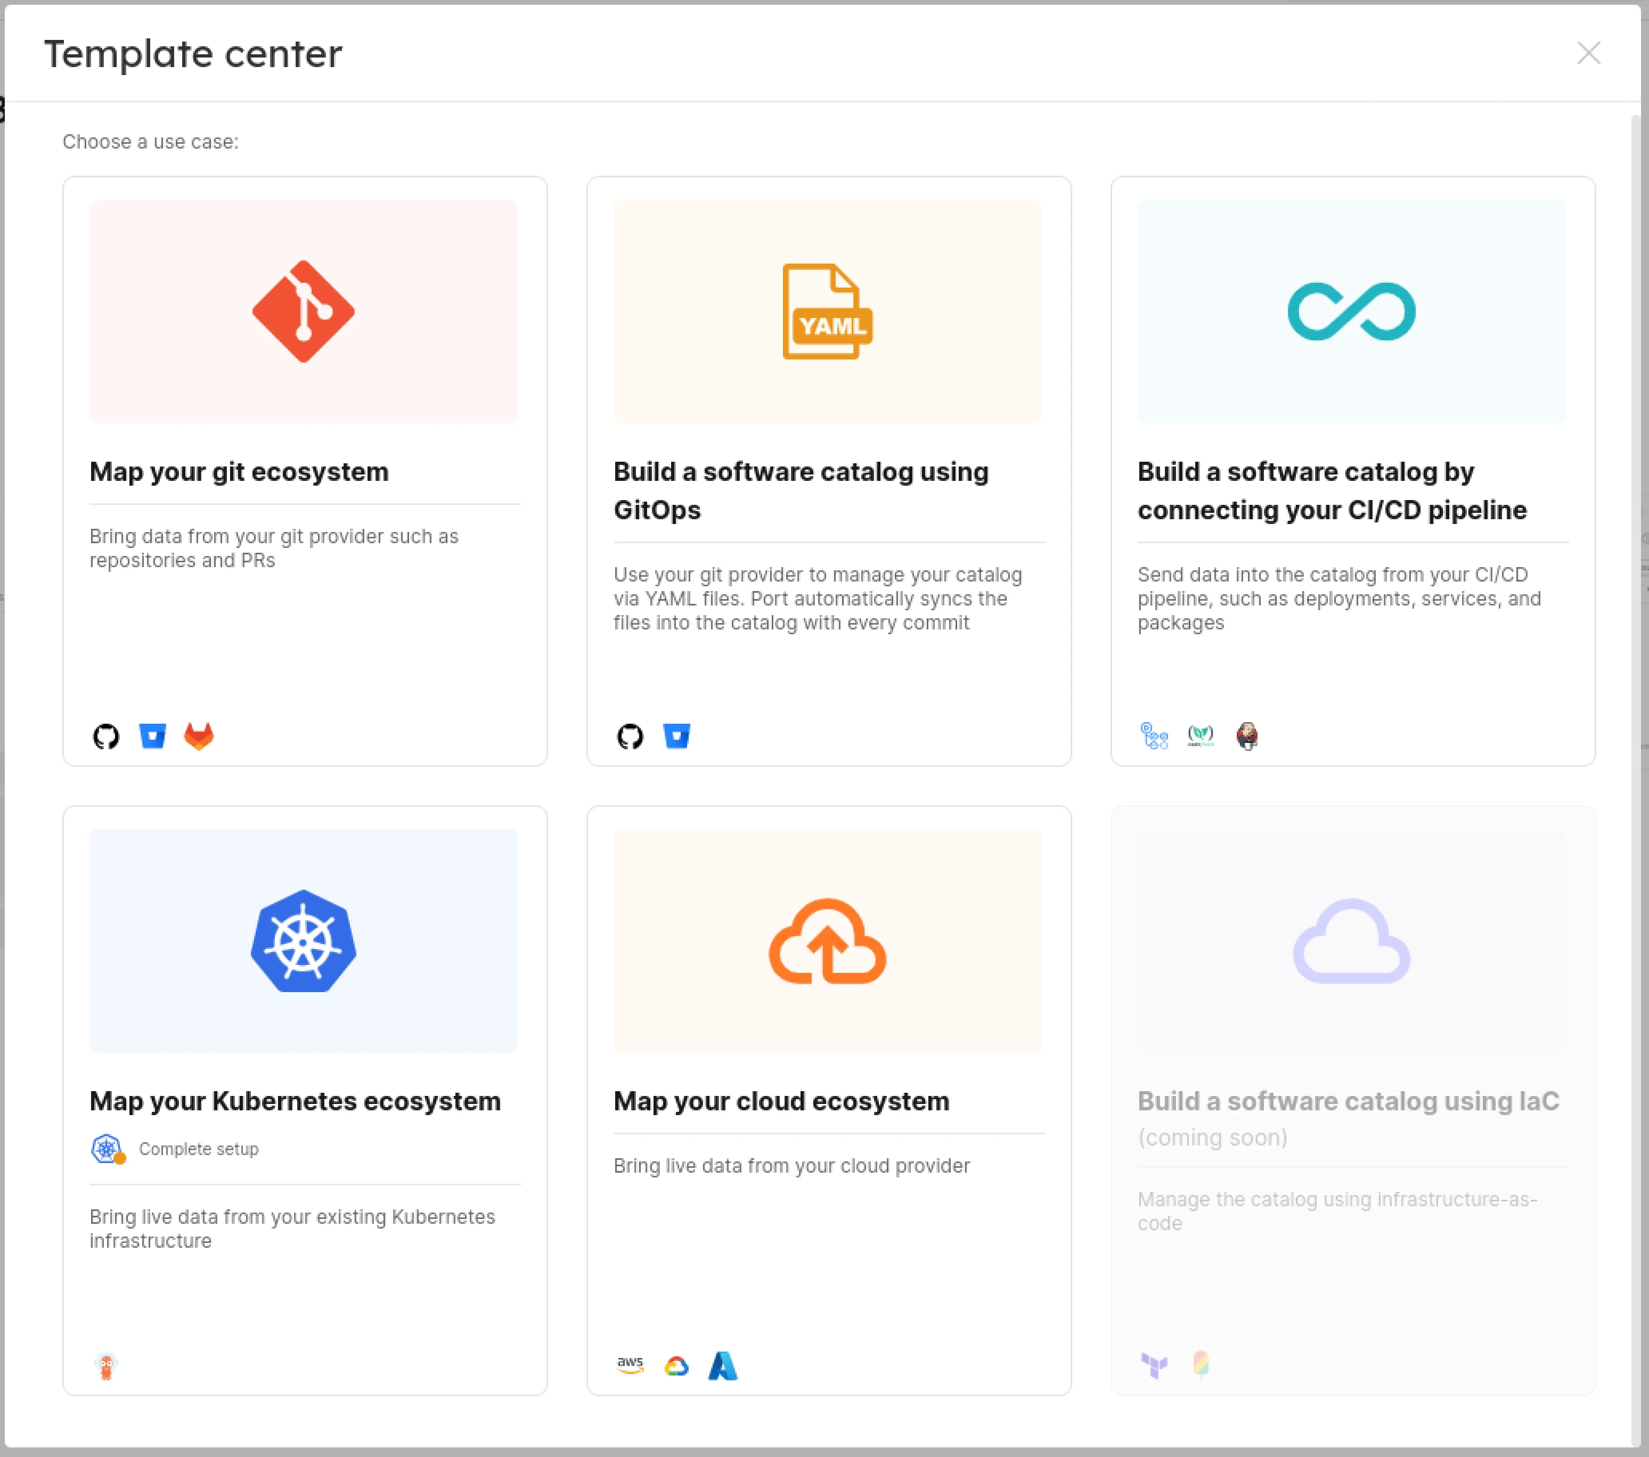Click Bitbucket icon in git ecosystem card
This screenshot has height=1457, width=1649.
tap(152, 736)
